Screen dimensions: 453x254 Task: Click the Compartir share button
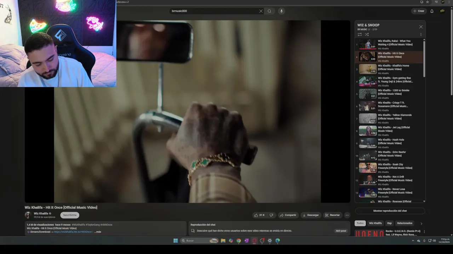(288, 215)
